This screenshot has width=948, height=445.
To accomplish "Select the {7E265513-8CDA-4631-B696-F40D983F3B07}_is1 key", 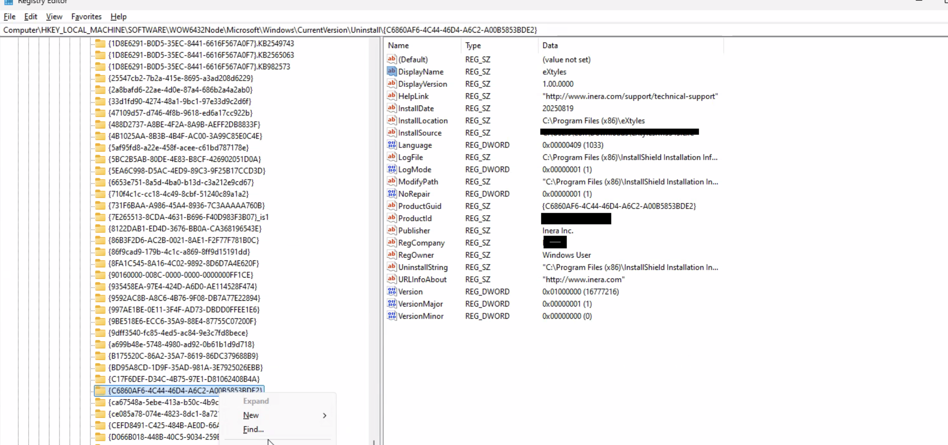I will click(188, 217).
